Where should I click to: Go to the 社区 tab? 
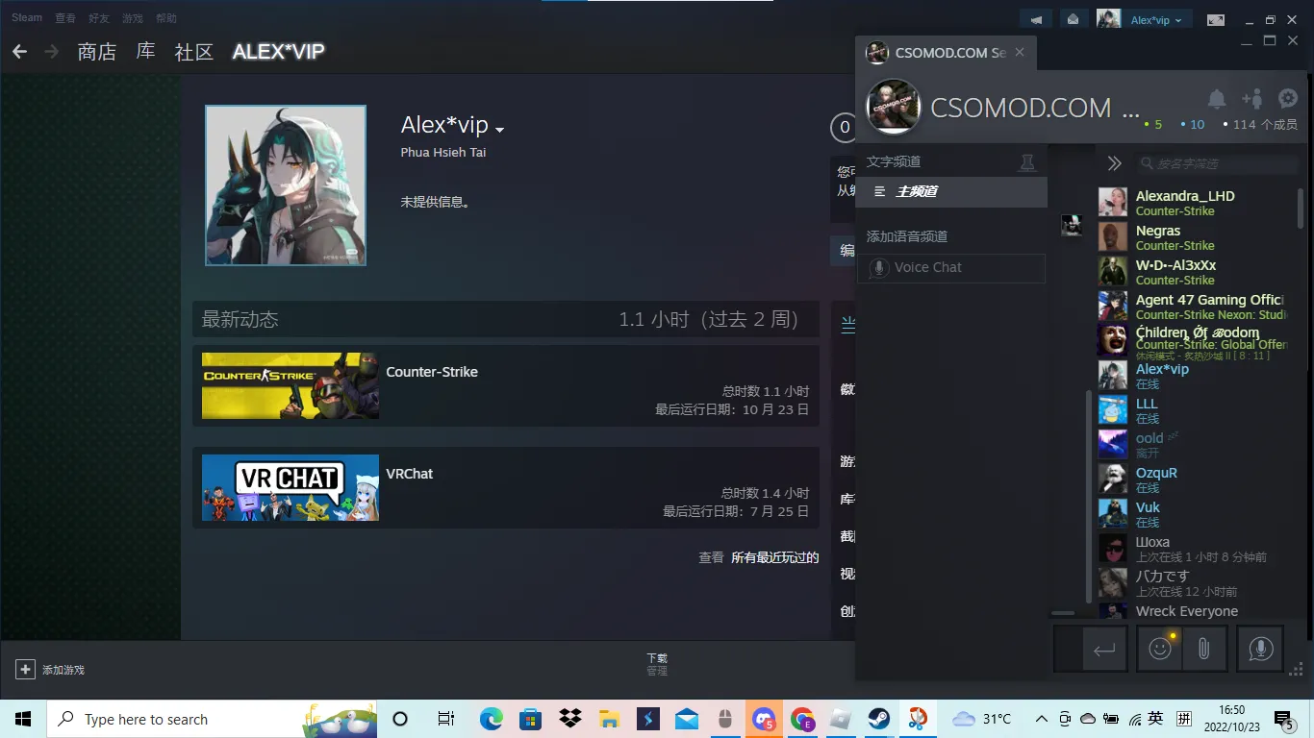(193, 52)
